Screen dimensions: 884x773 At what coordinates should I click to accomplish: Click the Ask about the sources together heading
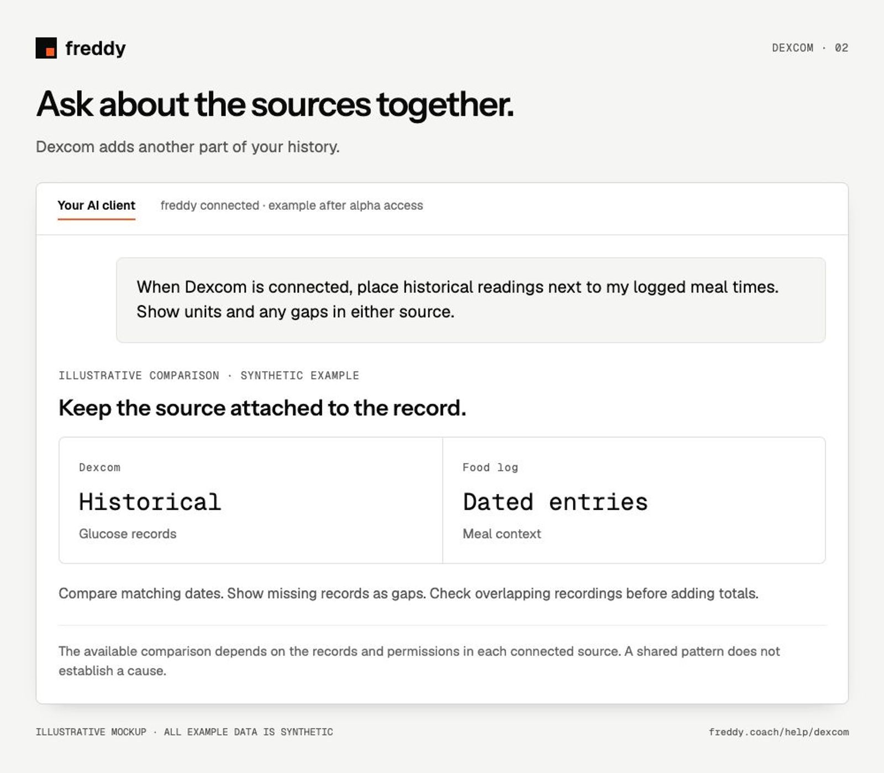275,104
